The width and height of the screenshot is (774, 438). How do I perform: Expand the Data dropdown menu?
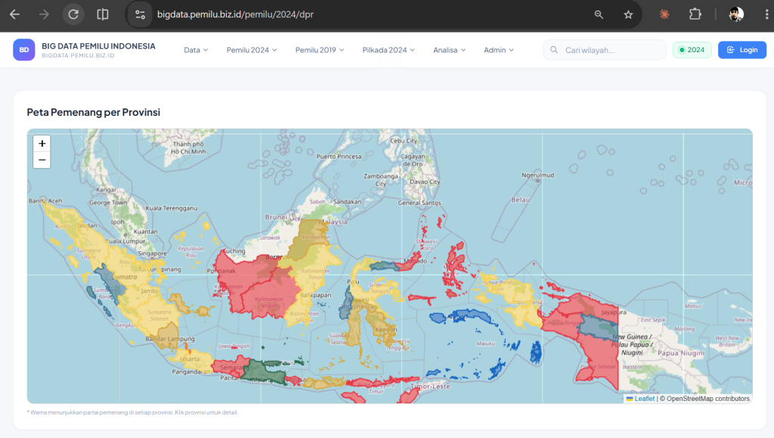(196, 50)
